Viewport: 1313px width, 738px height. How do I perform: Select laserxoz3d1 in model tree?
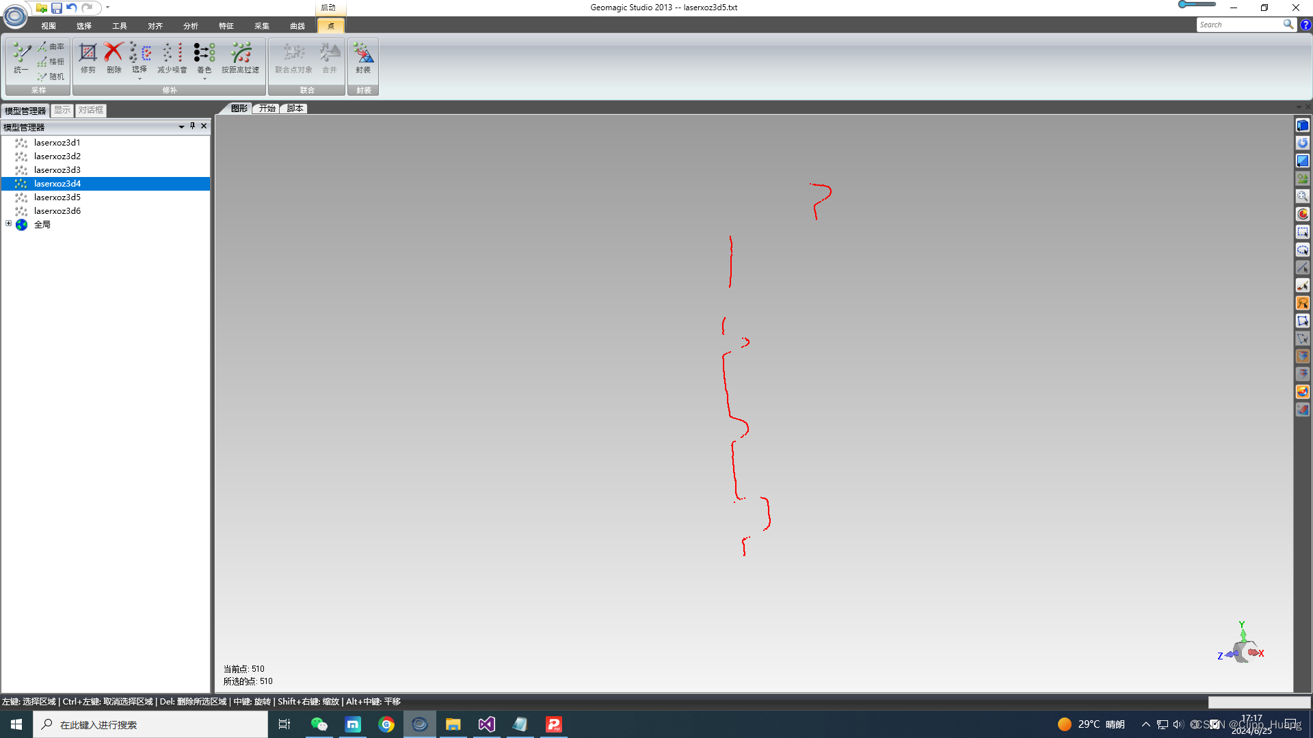(105, 143)
